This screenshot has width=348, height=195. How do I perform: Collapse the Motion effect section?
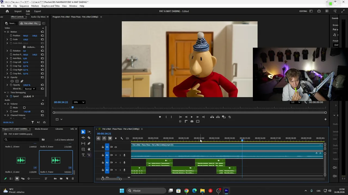5,32
